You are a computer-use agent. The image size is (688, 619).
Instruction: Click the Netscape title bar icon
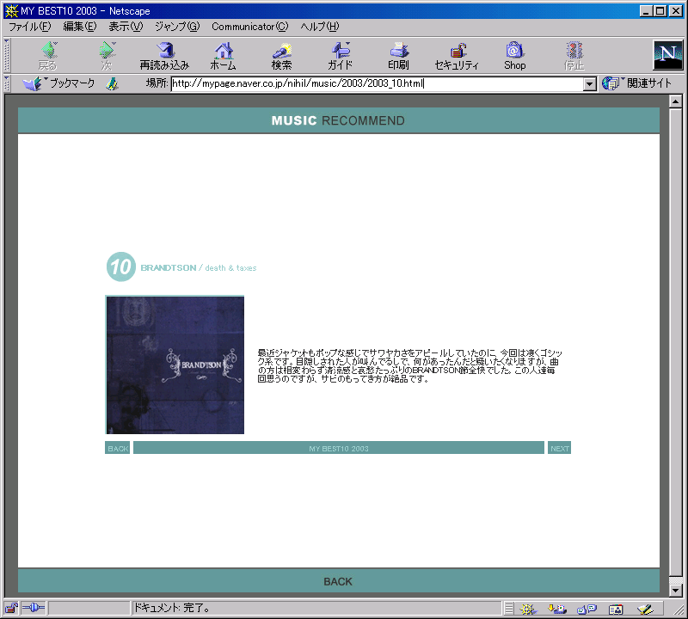click(x=11, y=10)
